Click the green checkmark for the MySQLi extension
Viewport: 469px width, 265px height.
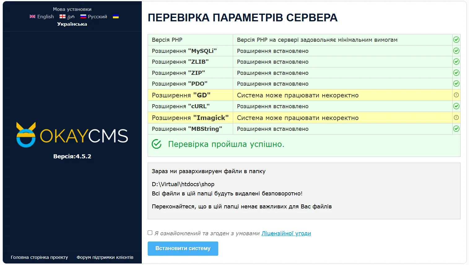456,50
